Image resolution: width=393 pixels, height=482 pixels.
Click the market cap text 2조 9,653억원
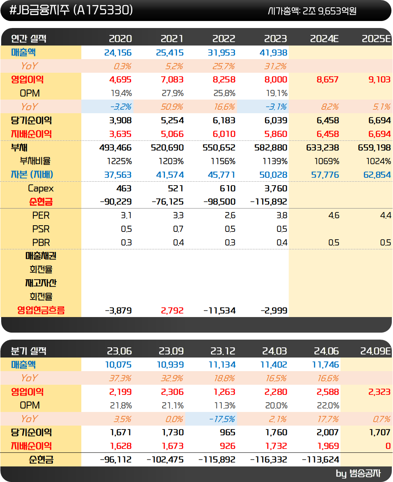point(330,11)
